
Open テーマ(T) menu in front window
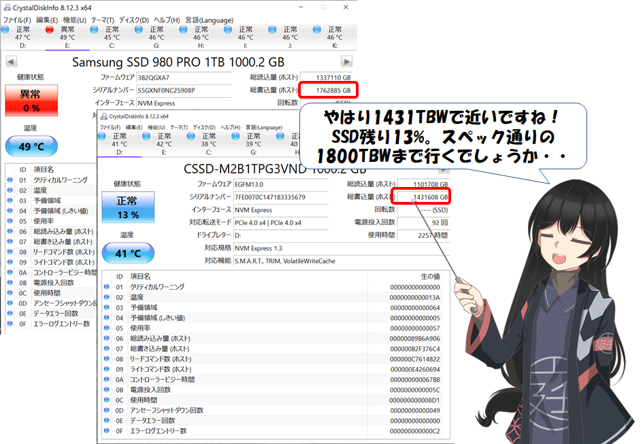179,128
